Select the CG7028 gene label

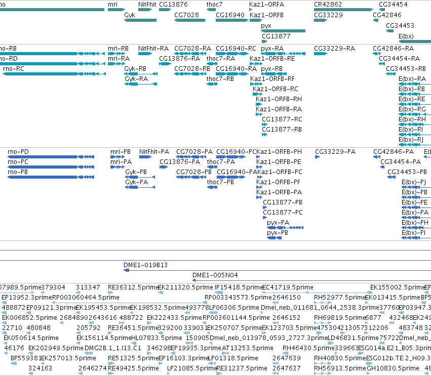coord(187,15)
